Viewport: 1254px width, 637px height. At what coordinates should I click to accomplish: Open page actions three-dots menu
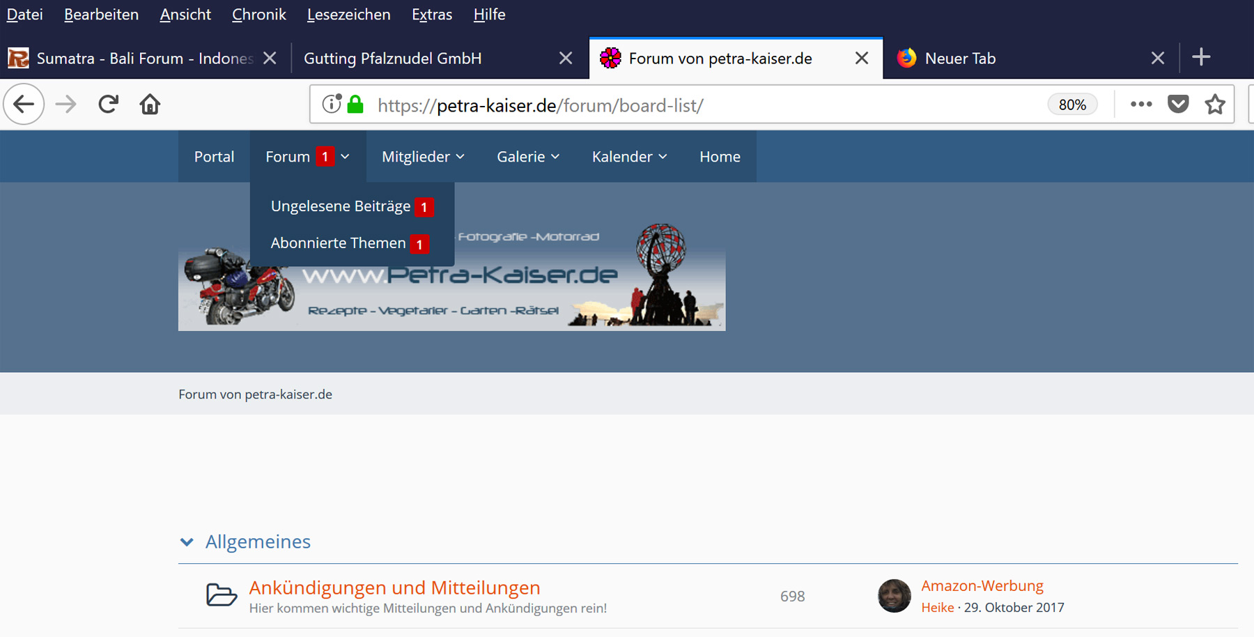(x=1140, y=105)
